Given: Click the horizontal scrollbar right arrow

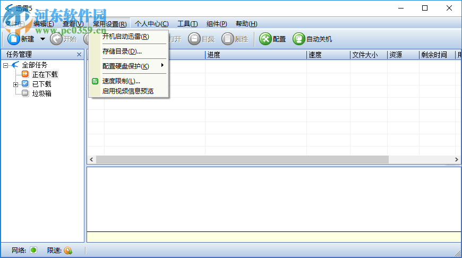Looking at the screenshot, I should [x=456, y=159].
